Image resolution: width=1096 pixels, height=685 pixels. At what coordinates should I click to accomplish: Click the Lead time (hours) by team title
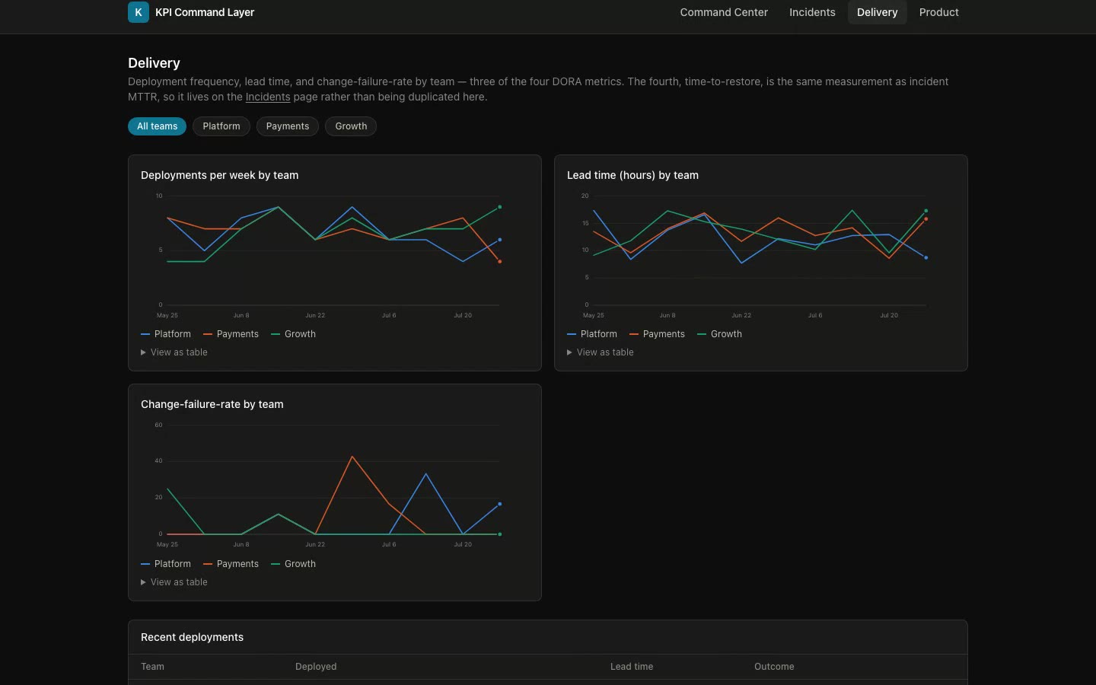tap(632, 175)
